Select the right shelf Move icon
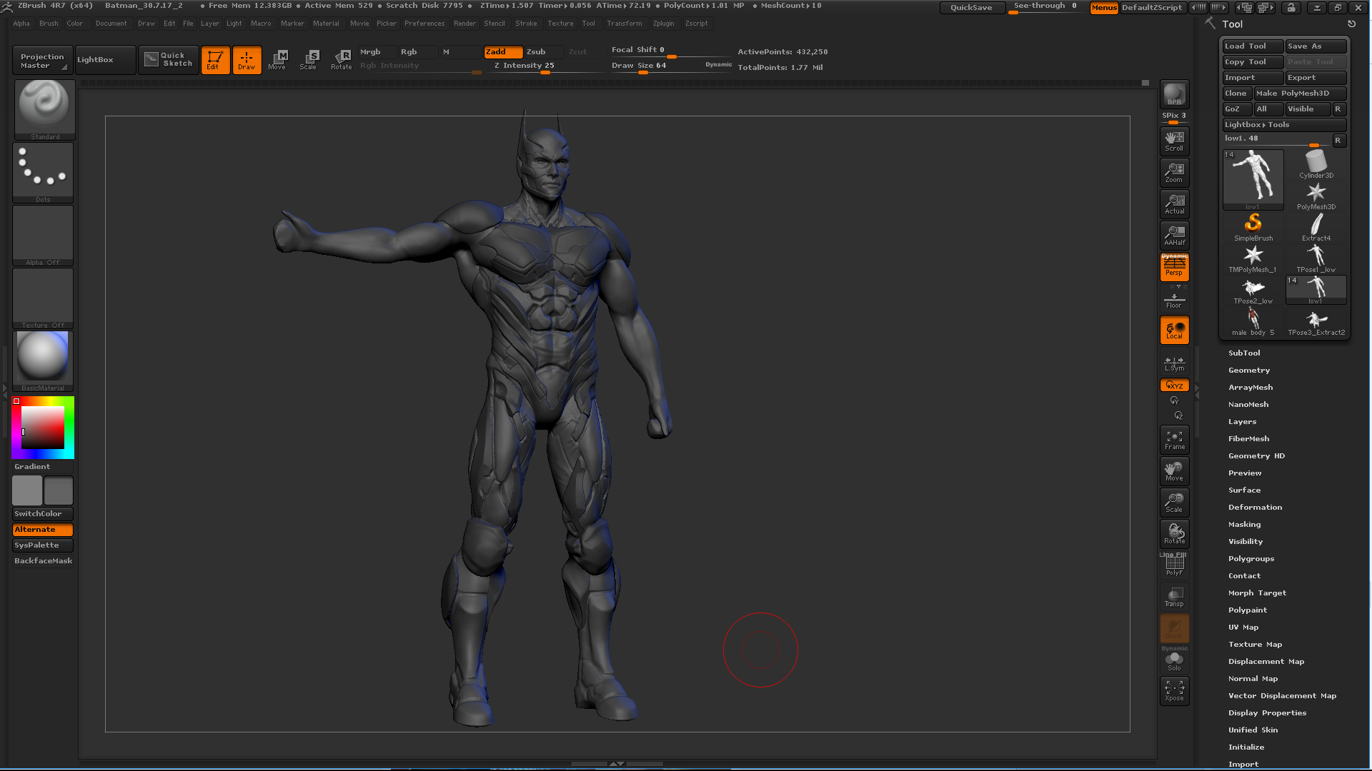1372x771 pixels. point(1174,470)
